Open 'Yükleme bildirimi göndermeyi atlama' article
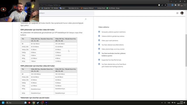Viewport: 187px width, 105px height. pos(113,36)
